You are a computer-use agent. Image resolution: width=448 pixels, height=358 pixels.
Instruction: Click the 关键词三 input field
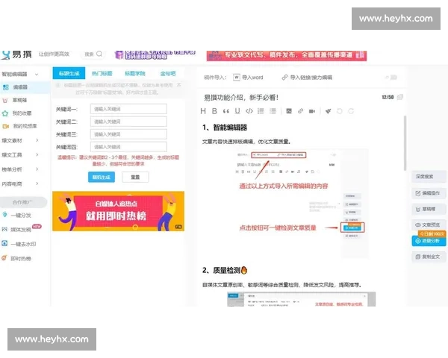pos(128,134)
